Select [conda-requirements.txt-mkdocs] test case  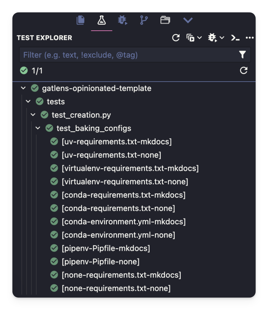pos(124,195)
